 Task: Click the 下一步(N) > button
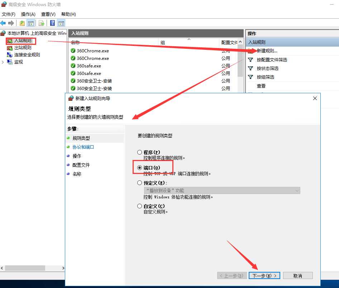265,275
